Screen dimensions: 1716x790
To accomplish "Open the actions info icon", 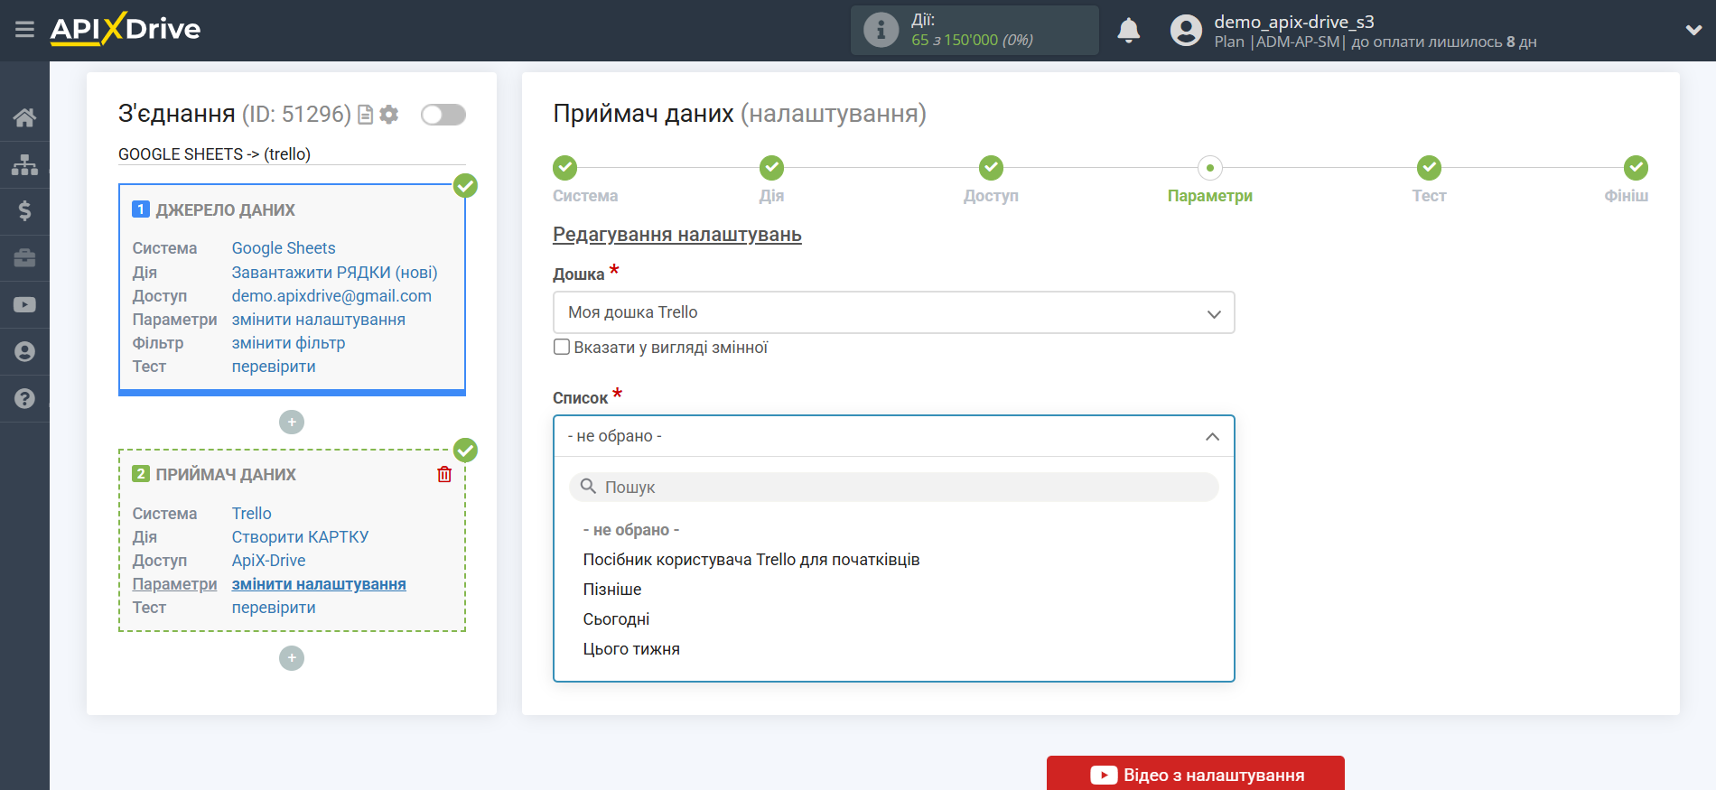I will 881,30.
